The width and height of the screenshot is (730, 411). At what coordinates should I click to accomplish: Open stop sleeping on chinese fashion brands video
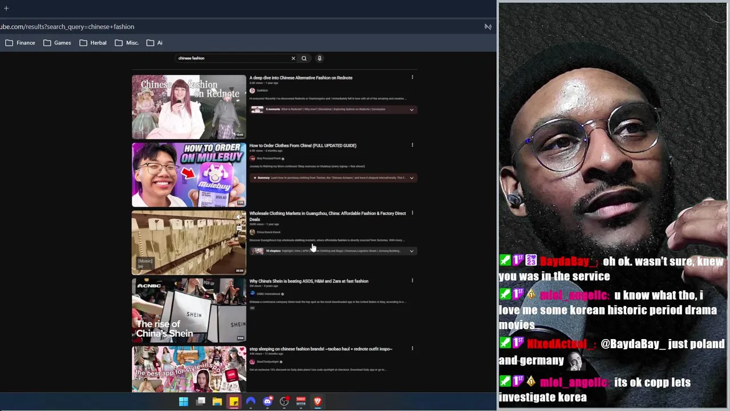tap(321, 349)
